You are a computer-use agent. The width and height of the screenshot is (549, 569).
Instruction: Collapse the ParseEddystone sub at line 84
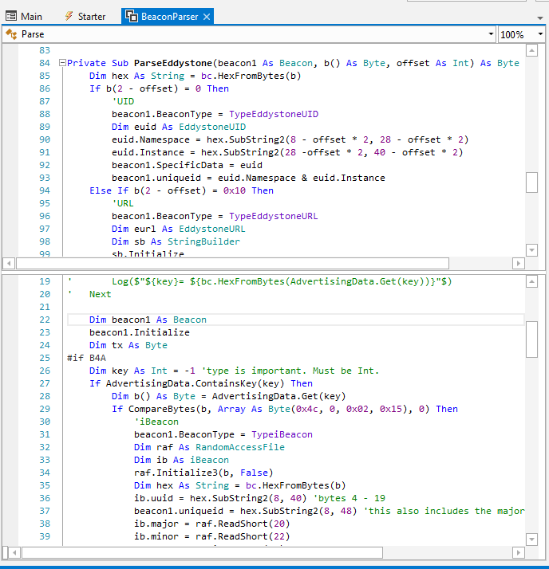coord(62,63)
